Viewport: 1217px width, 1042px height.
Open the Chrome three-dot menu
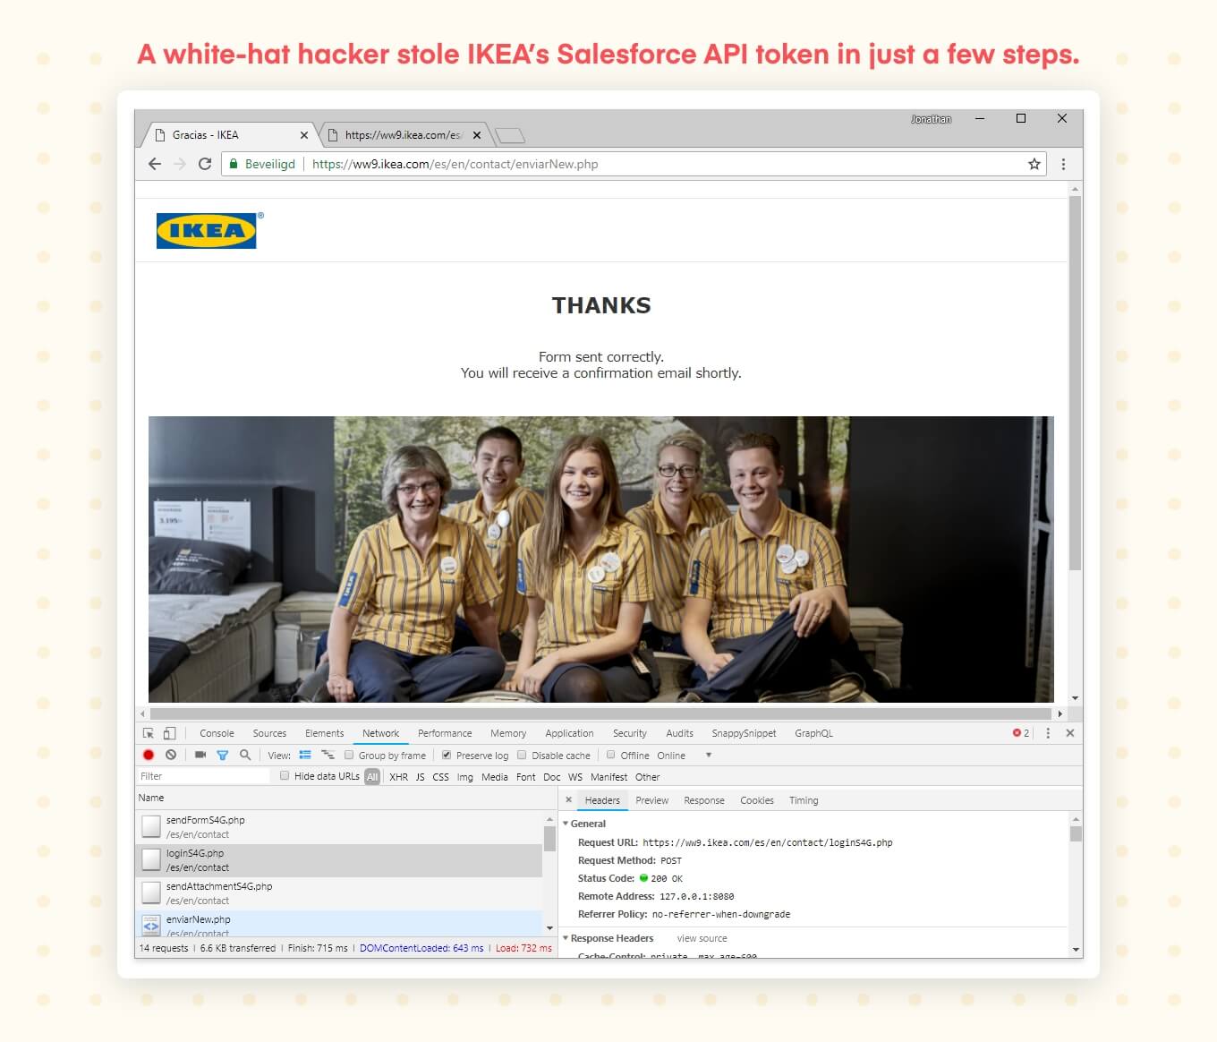1063,164
